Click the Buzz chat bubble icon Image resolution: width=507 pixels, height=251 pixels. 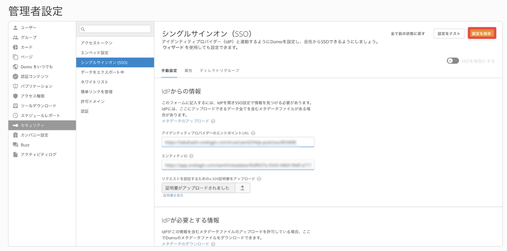click(15, 145)
